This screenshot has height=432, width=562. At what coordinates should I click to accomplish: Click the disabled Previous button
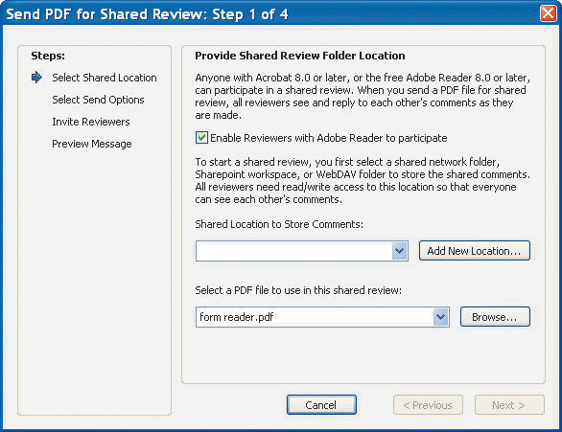point(428,405)
